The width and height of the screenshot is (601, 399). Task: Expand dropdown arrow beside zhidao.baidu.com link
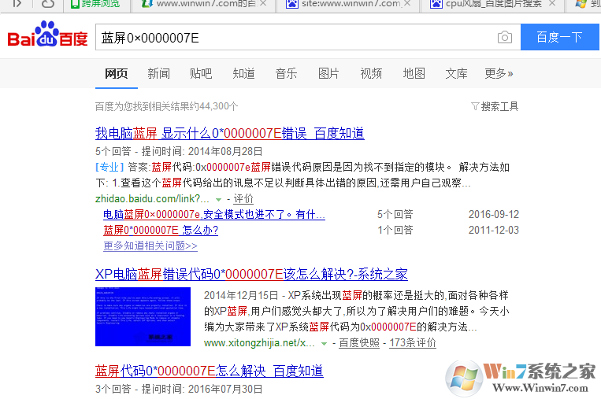point(218,199)
